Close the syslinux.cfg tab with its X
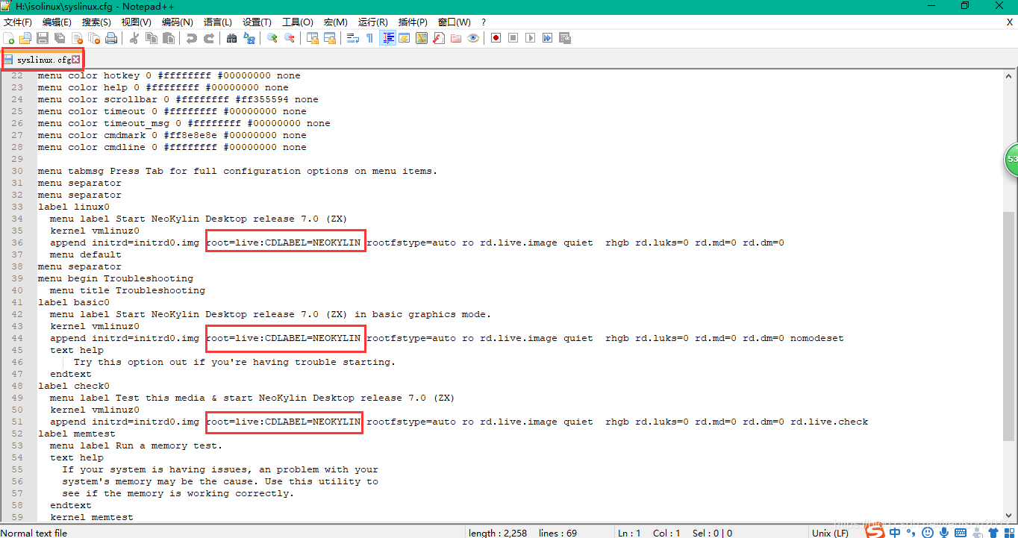Image resolution: width=1018 pixels, height=538 pixels. 75,60
